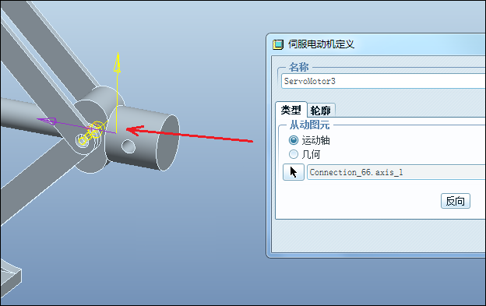Switch to the 轮廓 tab

pyautogui.click(x=321, y=111)
